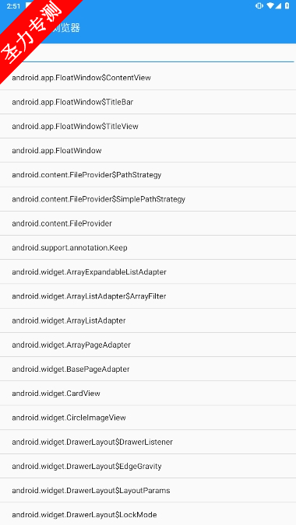The width and height of the screenshot is (296, 525).
Task: Select android.widget.CardView item
Action: point(148,393)
